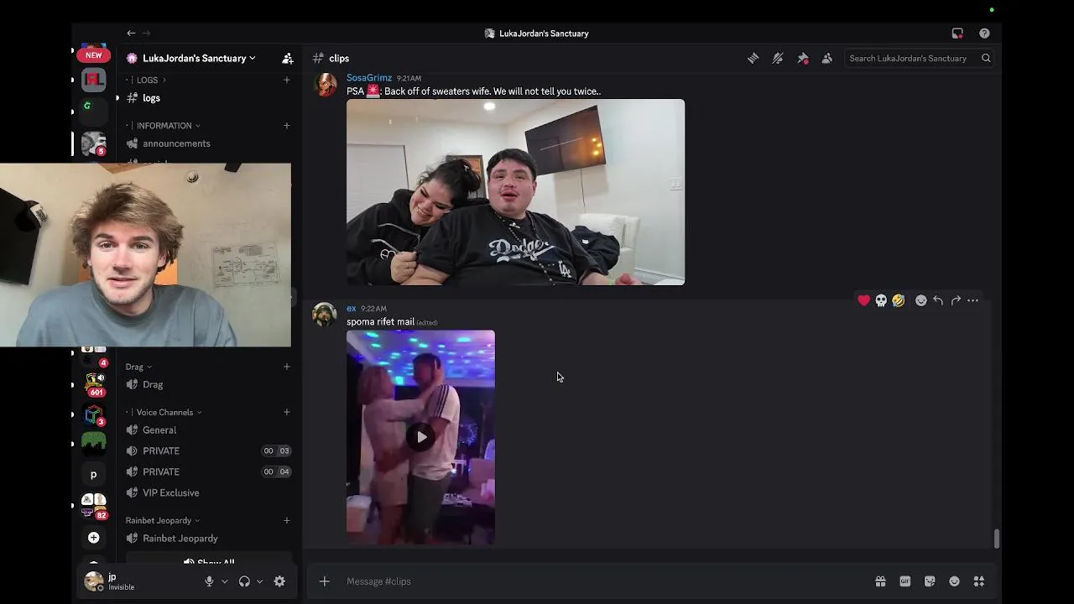Add a channel to INFORMATION category
Screen dimensions: 1074x604
287,126
